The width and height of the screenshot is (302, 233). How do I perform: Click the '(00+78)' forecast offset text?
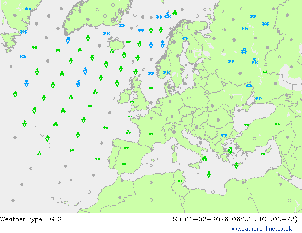coord(284,219)
